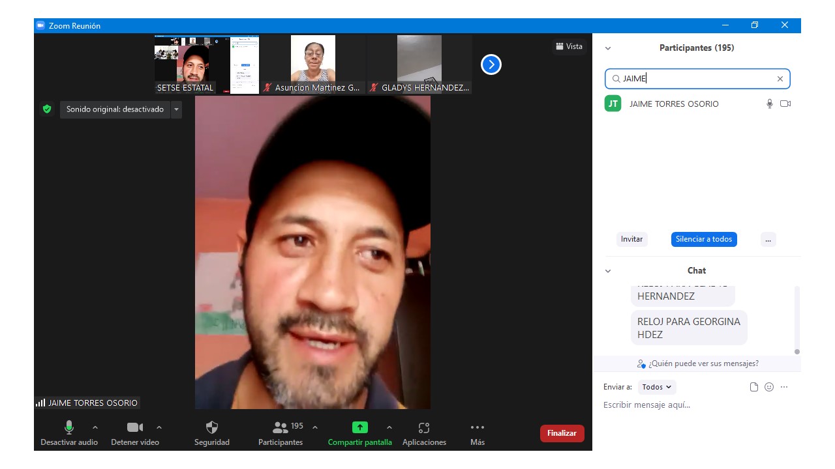The width and height of the screenshot is (835, 469).
Task: Expand Participantes options caret
Action: pyautogui.click(x=315, y=427)
